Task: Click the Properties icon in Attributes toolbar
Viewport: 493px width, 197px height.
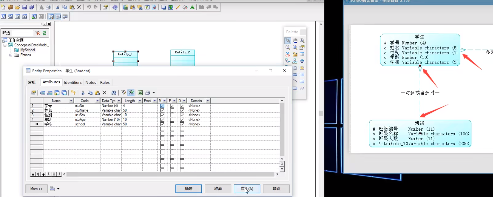Action: (x=33, y=93)
